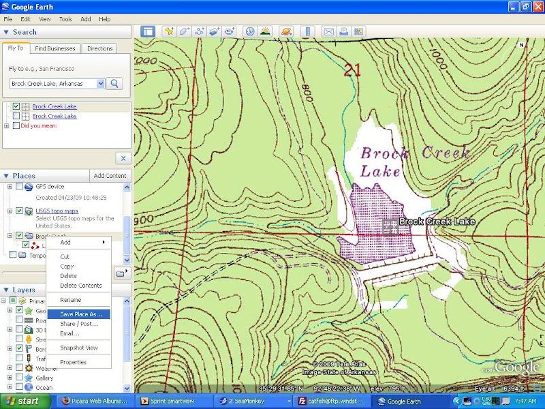The height and width of the screenshot is (409, 545).
Task: Open the ruler measurement tool
Action: click(307, 31)
